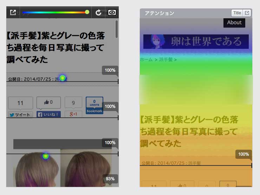Click the 100% marker beside the publish date in the left panel

tap(110, 70)
